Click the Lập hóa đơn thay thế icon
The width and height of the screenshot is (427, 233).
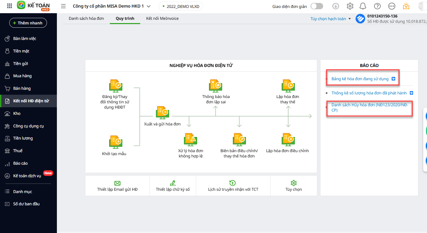[288, 85]
